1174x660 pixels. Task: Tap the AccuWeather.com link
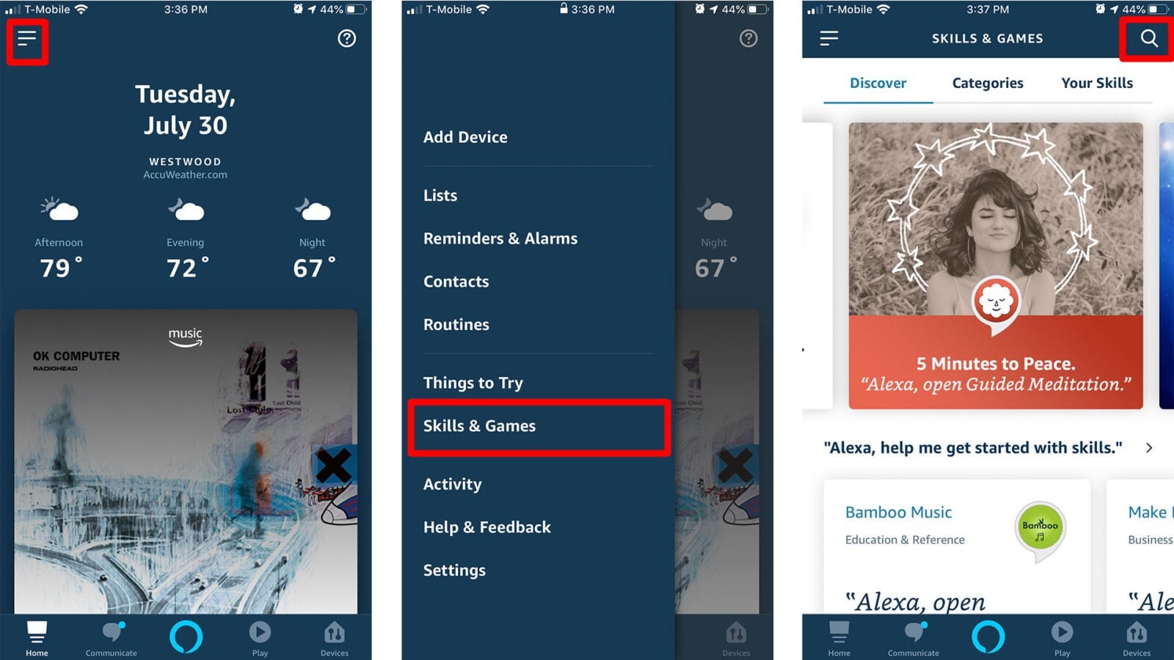[x=185, y=175]
